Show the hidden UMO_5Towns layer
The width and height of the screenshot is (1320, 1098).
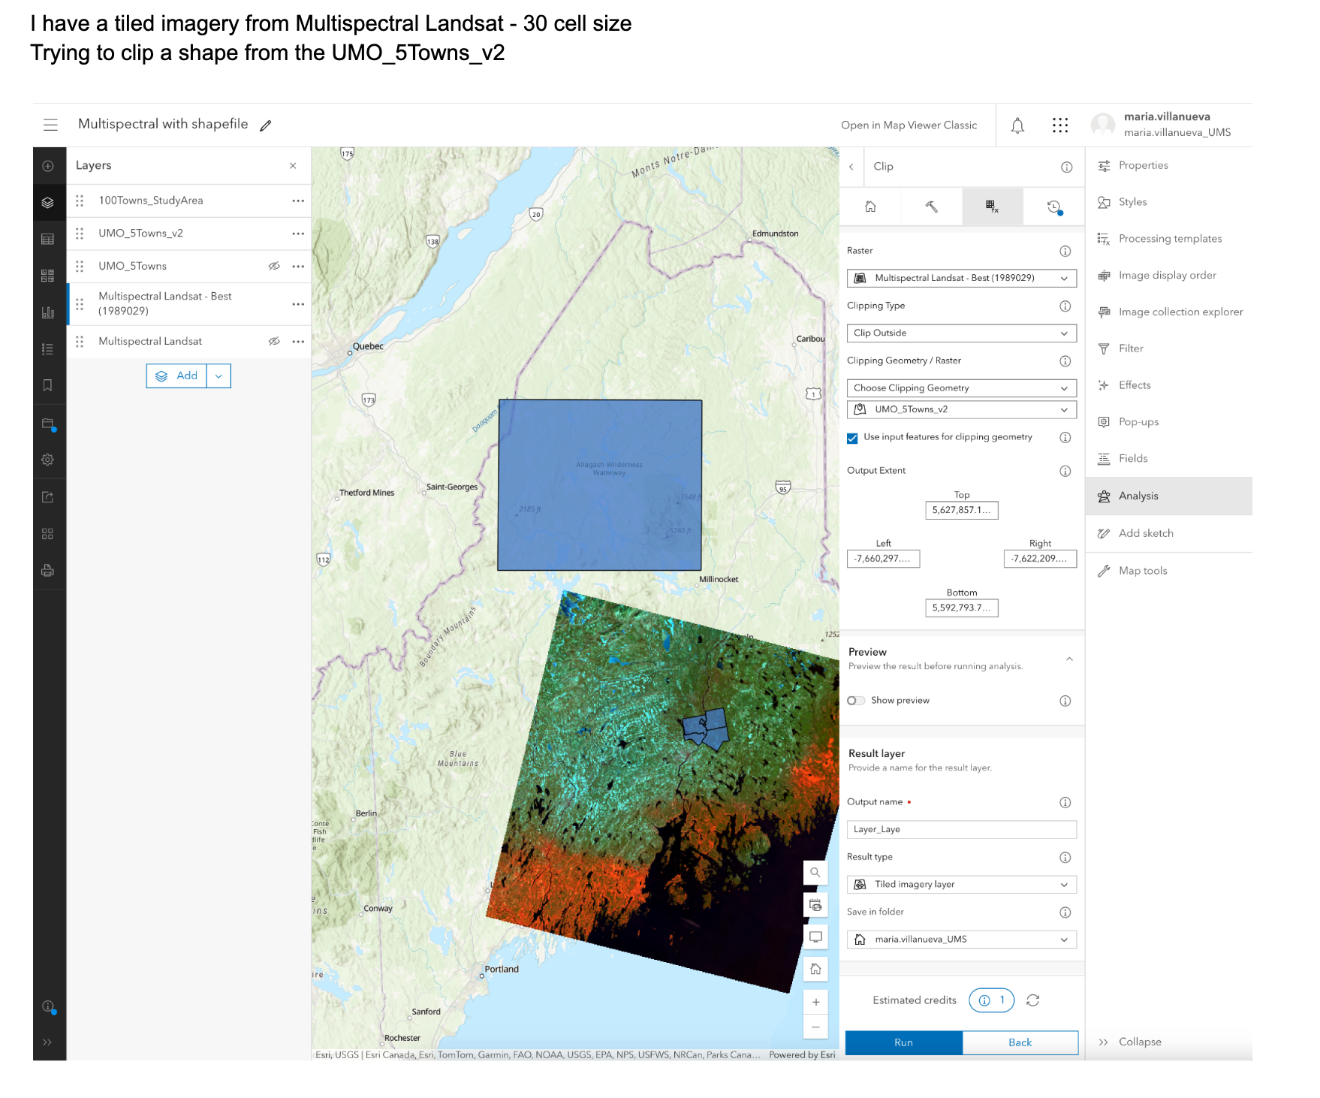(x=273, y=266)
